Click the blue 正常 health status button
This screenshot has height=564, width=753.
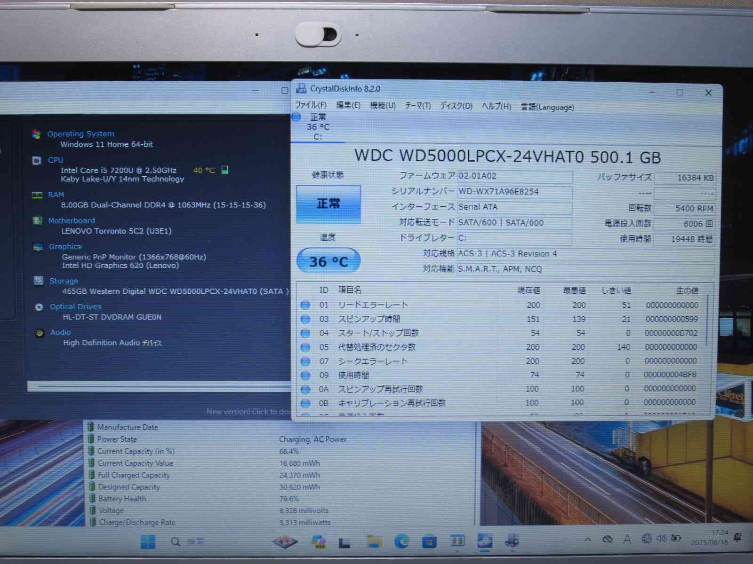click(x=328, y=204)
